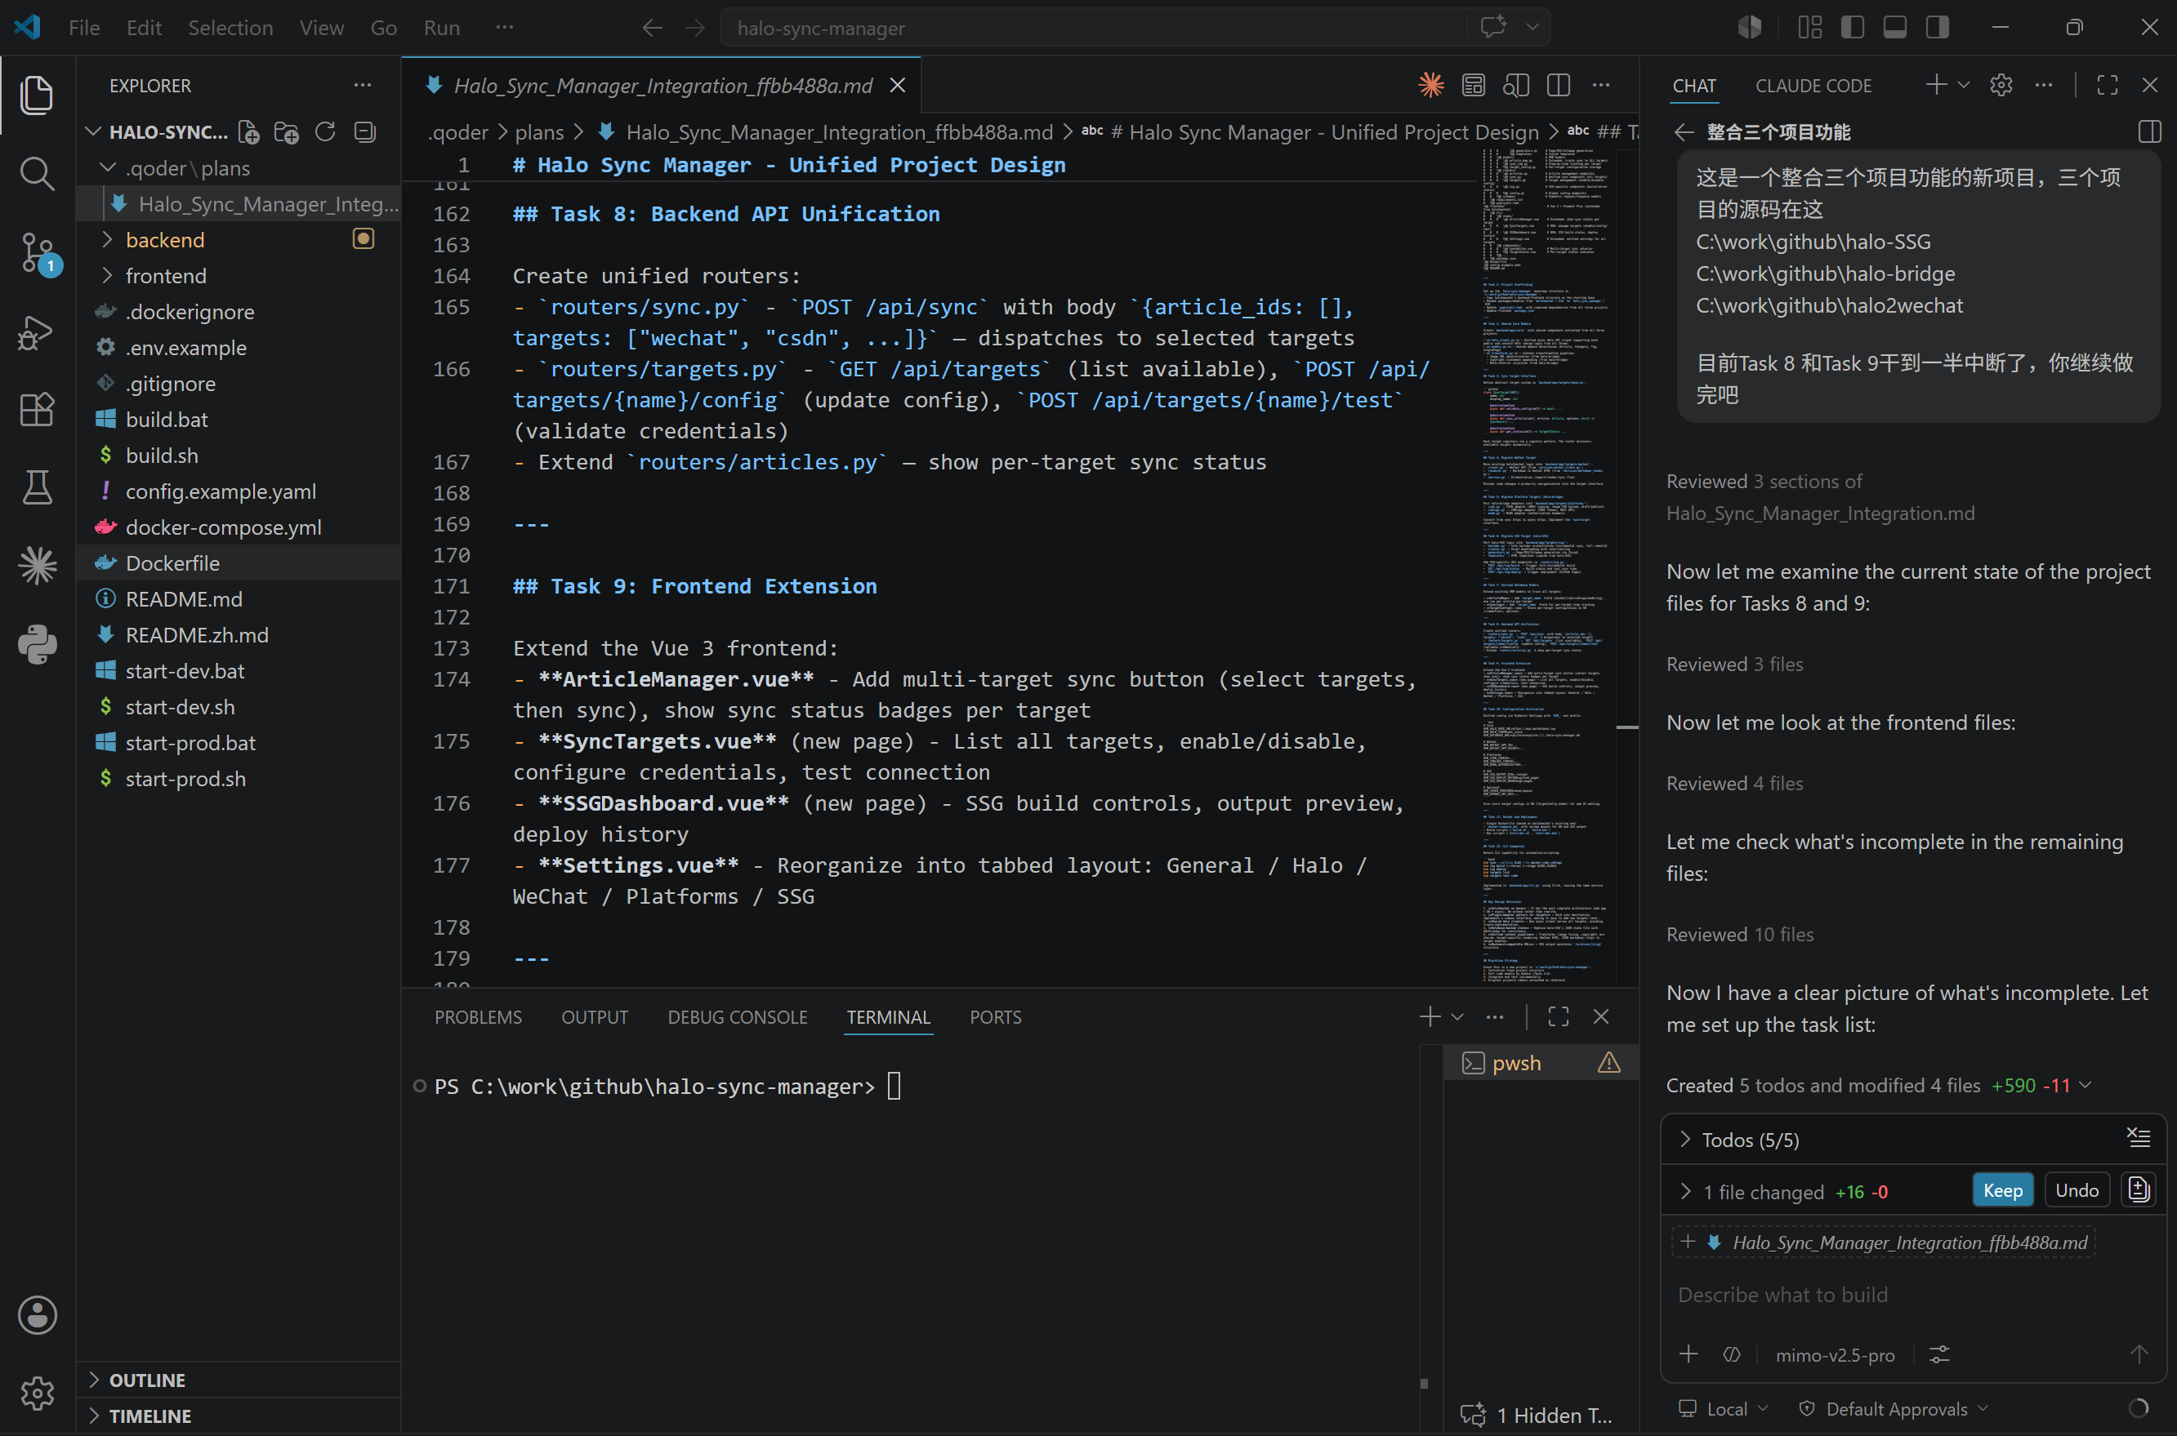Open chat settings gear
2177x1436 pixels.
[x=2001, y=85]
